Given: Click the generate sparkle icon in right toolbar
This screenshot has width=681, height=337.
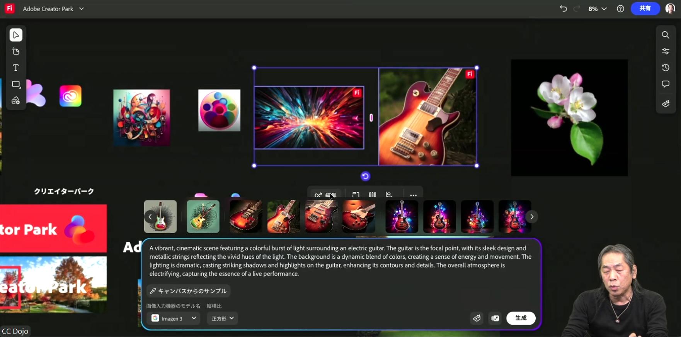Looking at the screenshot, I should [x=666, y=103].
